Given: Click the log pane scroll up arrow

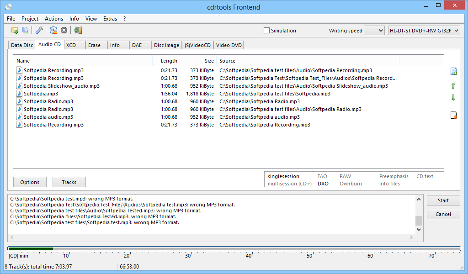Looking at the screenshot, I should [x=419, y=199].
